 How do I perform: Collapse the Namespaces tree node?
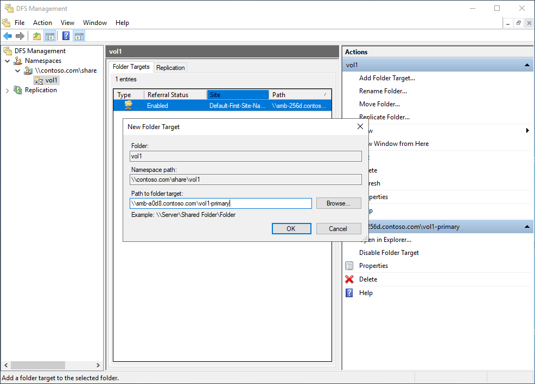point(7,61)
